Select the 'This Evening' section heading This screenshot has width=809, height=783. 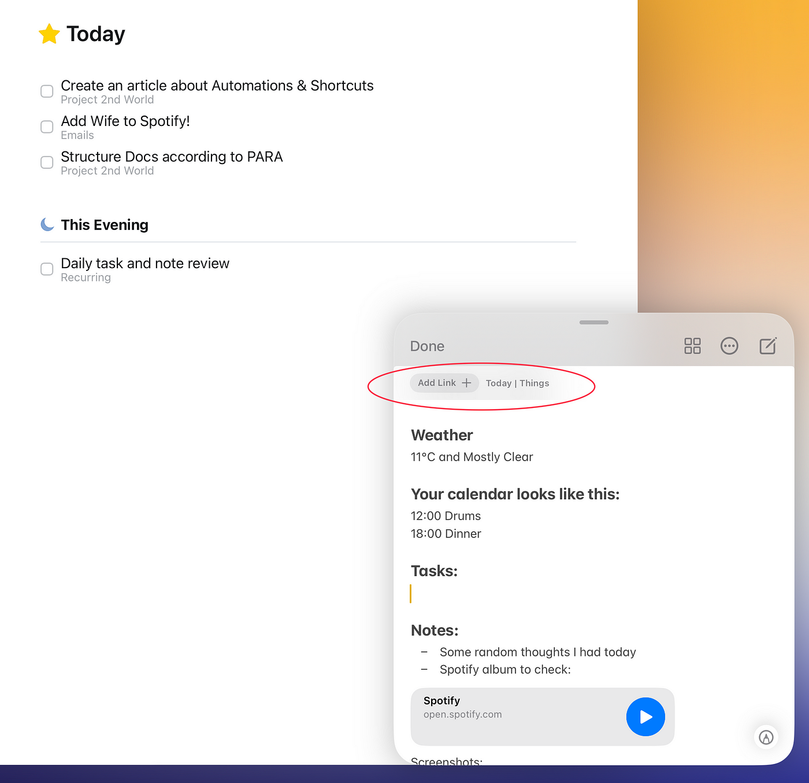pyautogui.click(x=105, y=225)
